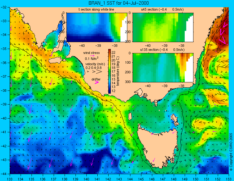Click the temperature section inset plot
The width and height of the screenshot is (234, 181).
[97, 27]
